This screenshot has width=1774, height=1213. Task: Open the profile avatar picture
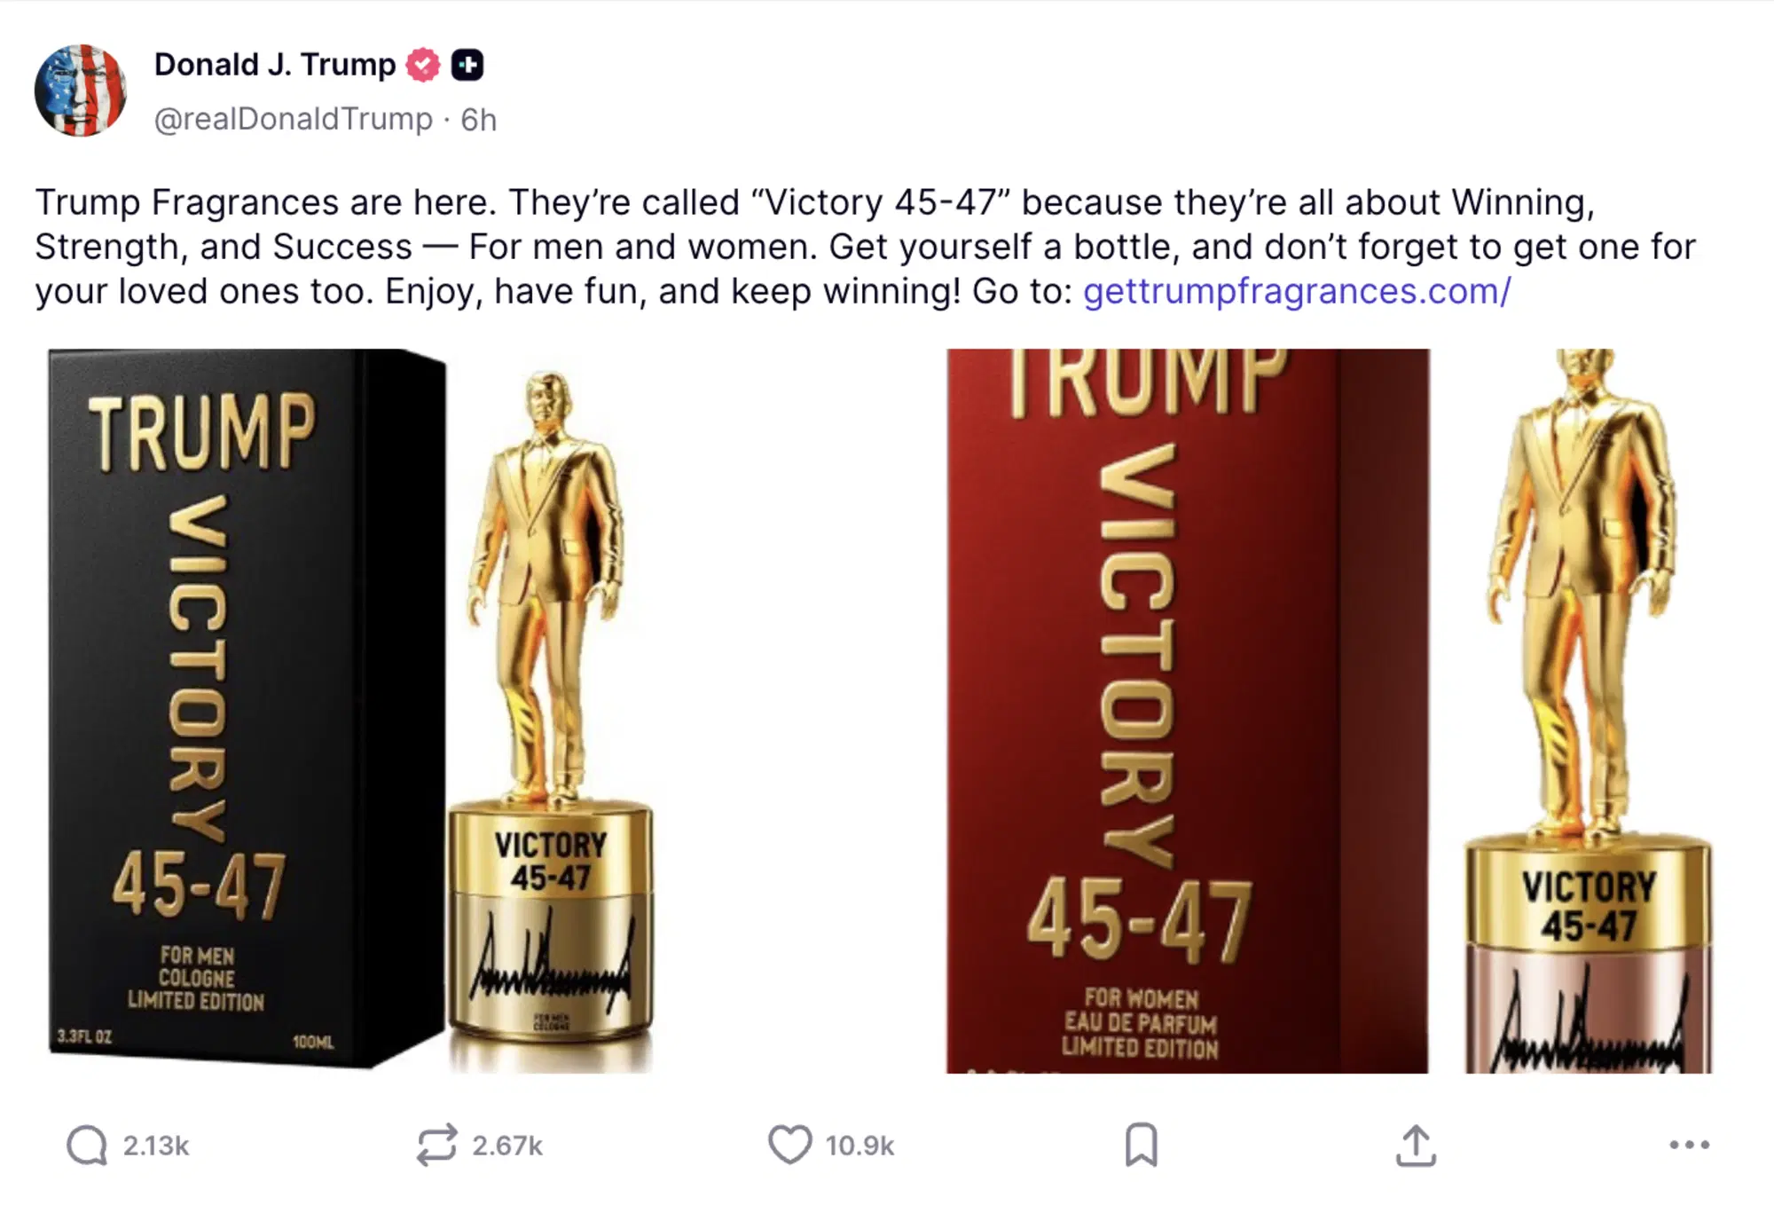coord(81,90)
